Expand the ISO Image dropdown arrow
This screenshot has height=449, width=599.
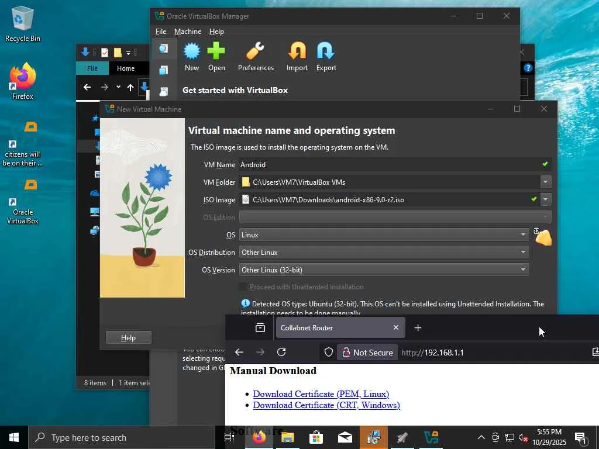click(x=546, y=199)
